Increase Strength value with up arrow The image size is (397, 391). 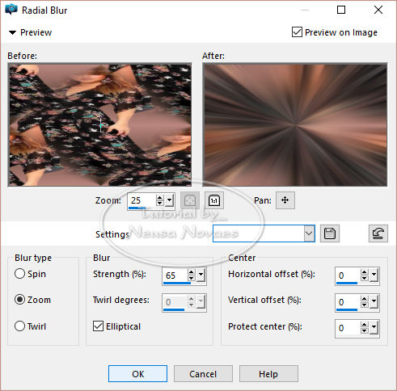192,272
